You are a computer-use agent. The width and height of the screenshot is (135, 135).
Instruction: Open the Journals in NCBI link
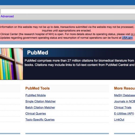click(x=124, y=101)
